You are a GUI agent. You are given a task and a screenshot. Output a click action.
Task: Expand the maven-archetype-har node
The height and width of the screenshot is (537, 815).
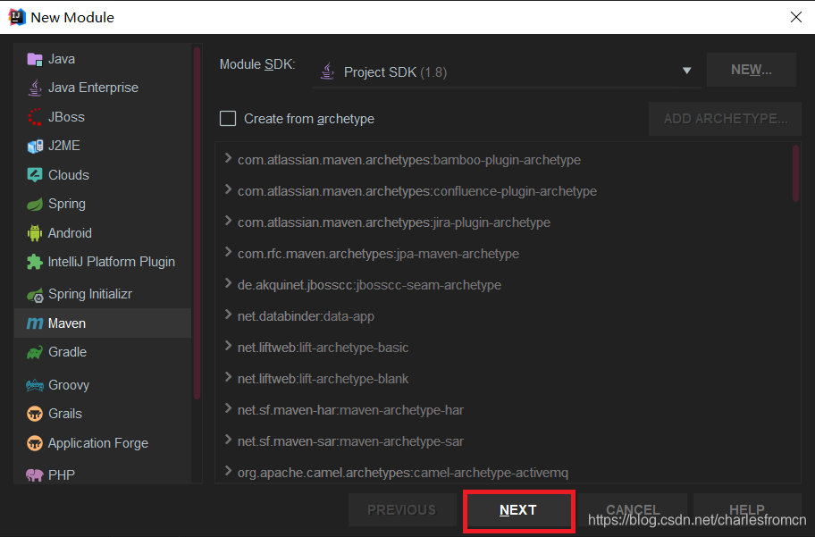pos(228,408)
